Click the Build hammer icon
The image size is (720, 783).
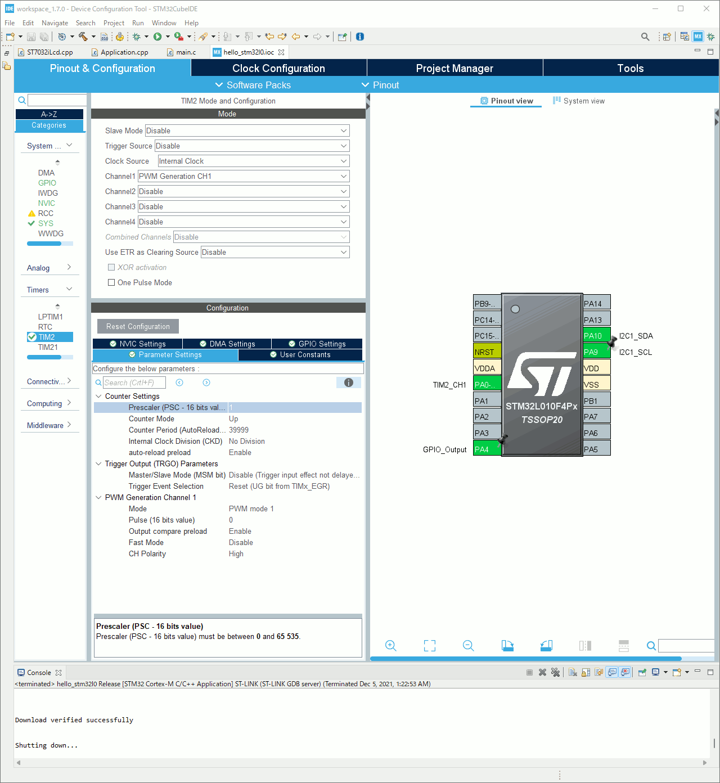click(x=83, y=37)
